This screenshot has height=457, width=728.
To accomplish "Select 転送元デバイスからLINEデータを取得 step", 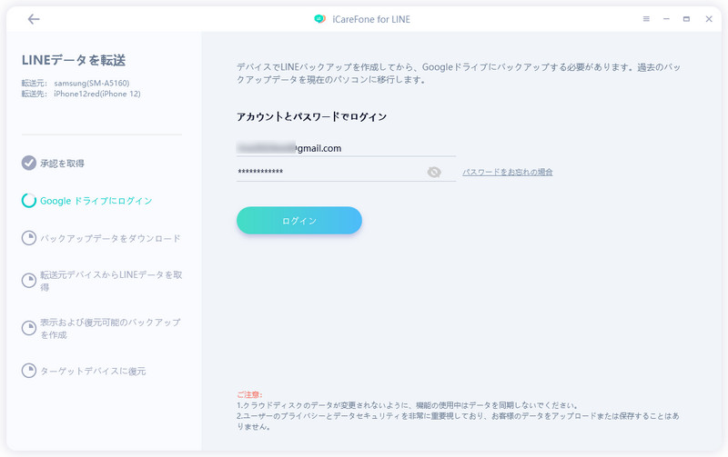I will click(110, 280).
